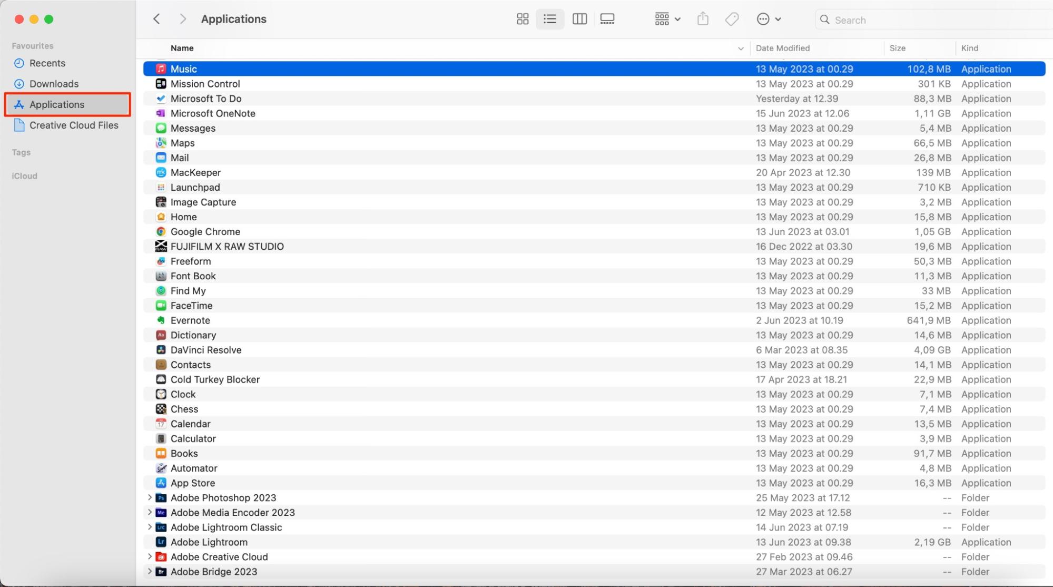The width and height of the screenshot is (1053, 587).
Task: Go forward with the right chevron
Action: pyautogui.click(x=183, y=19)
